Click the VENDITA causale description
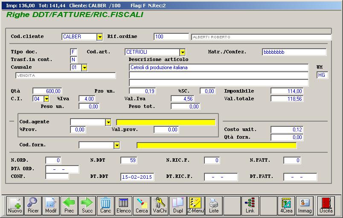The image size is (343, 218). (66, 76)
